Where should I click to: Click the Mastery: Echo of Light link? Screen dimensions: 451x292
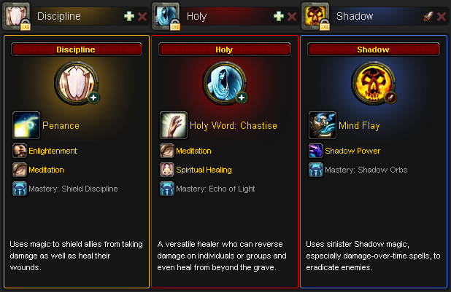pos(215,189)
